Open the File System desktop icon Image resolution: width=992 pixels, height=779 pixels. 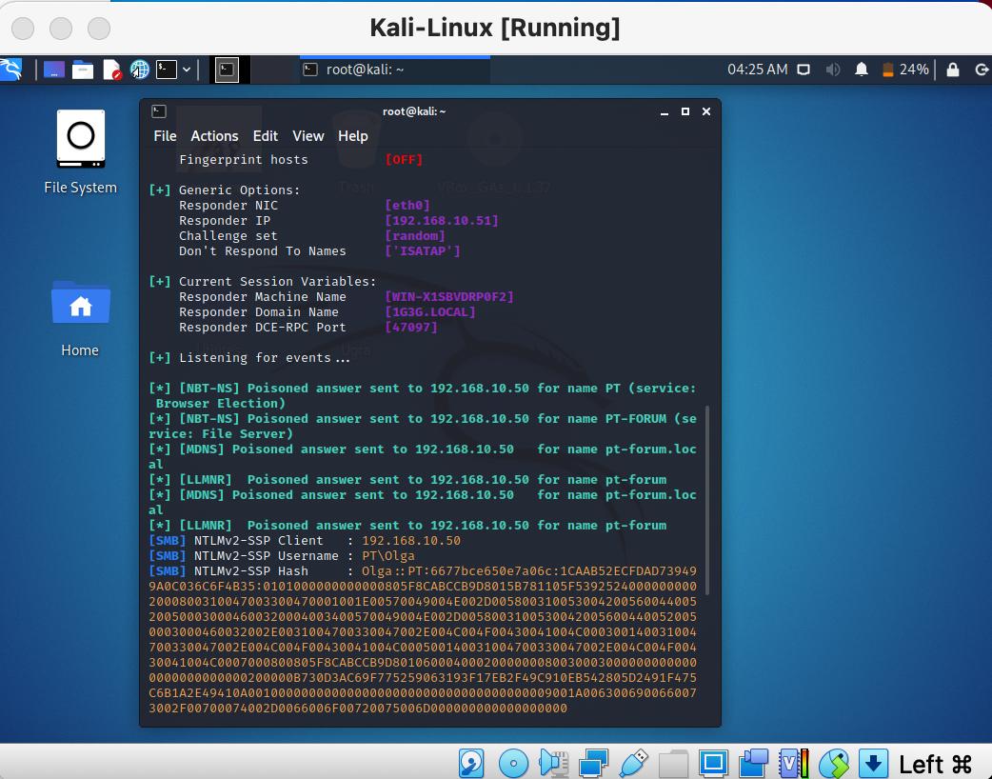80,151
